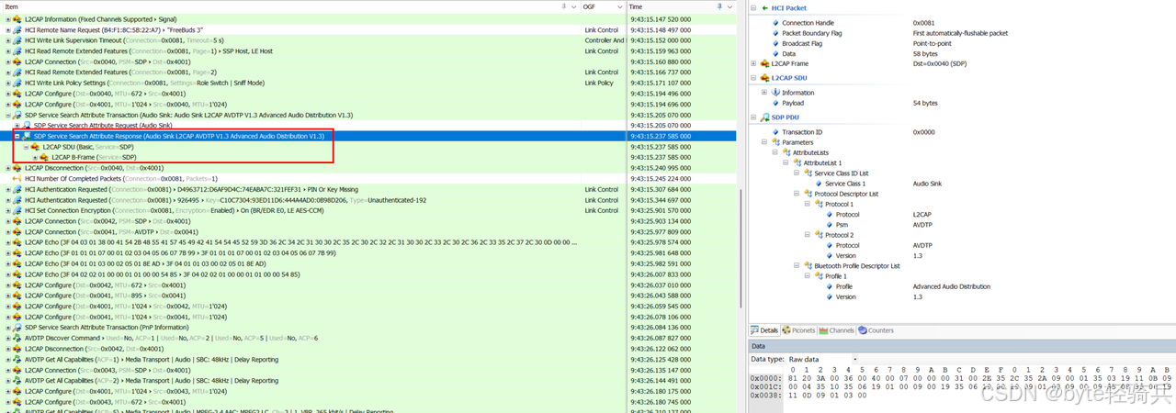Click the L2CAP SDU section header icon

[x=764, y=78]
